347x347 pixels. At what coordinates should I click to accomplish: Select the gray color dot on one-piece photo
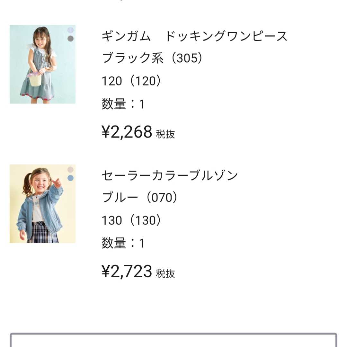(x=70, y=39)
